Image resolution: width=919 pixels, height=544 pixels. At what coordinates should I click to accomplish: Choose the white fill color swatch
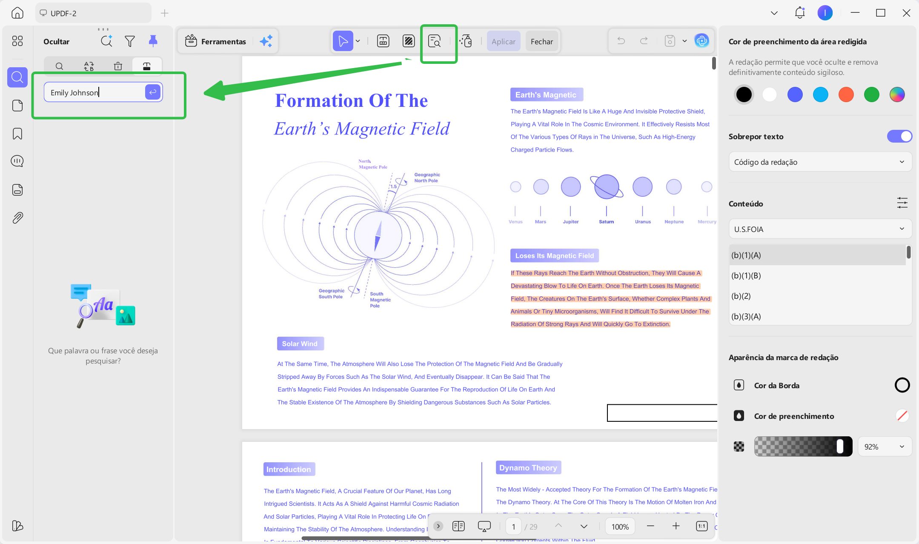[x=770, y=94]
